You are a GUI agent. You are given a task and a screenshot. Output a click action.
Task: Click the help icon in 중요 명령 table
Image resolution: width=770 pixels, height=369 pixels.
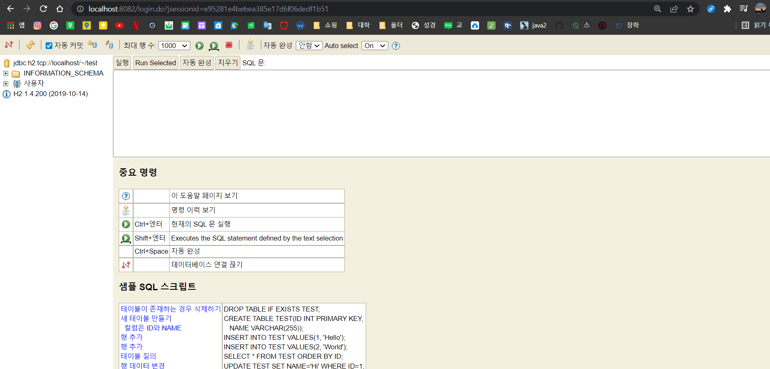point(126,196)
